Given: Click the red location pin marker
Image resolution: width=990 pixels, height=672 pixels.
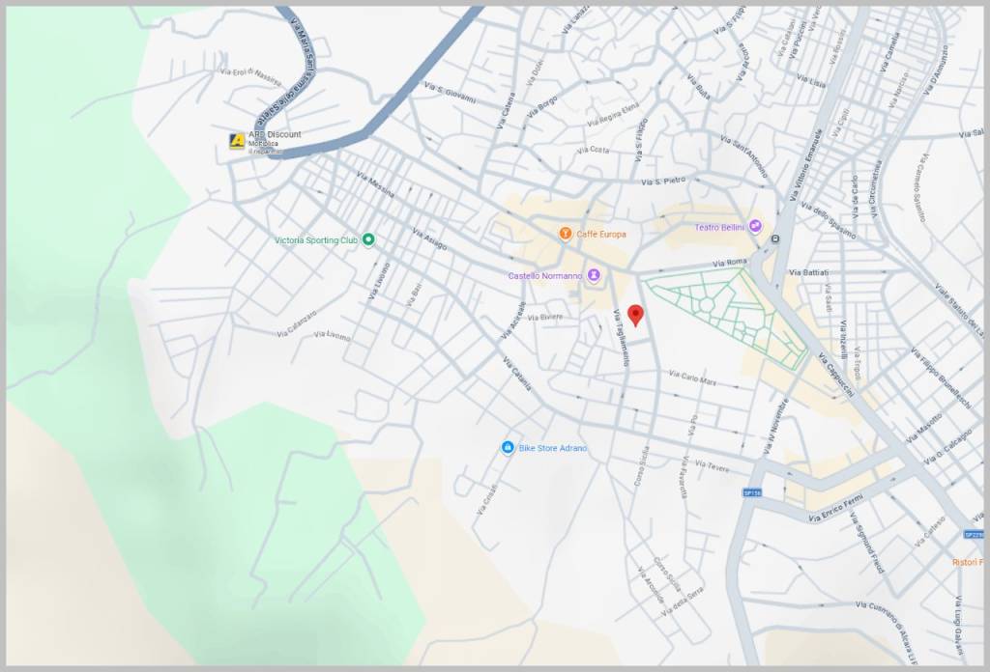Looking at the screenshot, I should click(635, 315).
